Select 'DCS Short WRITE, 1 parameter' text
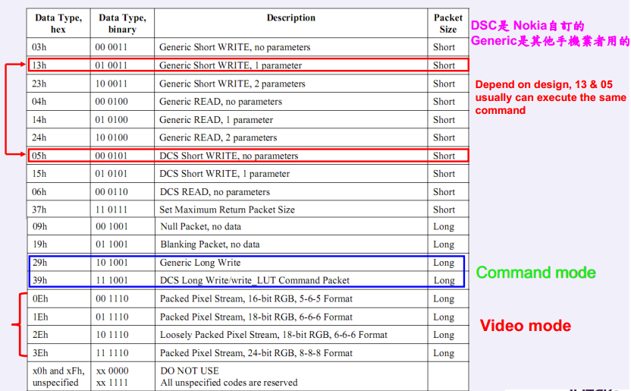 (224, 174)
